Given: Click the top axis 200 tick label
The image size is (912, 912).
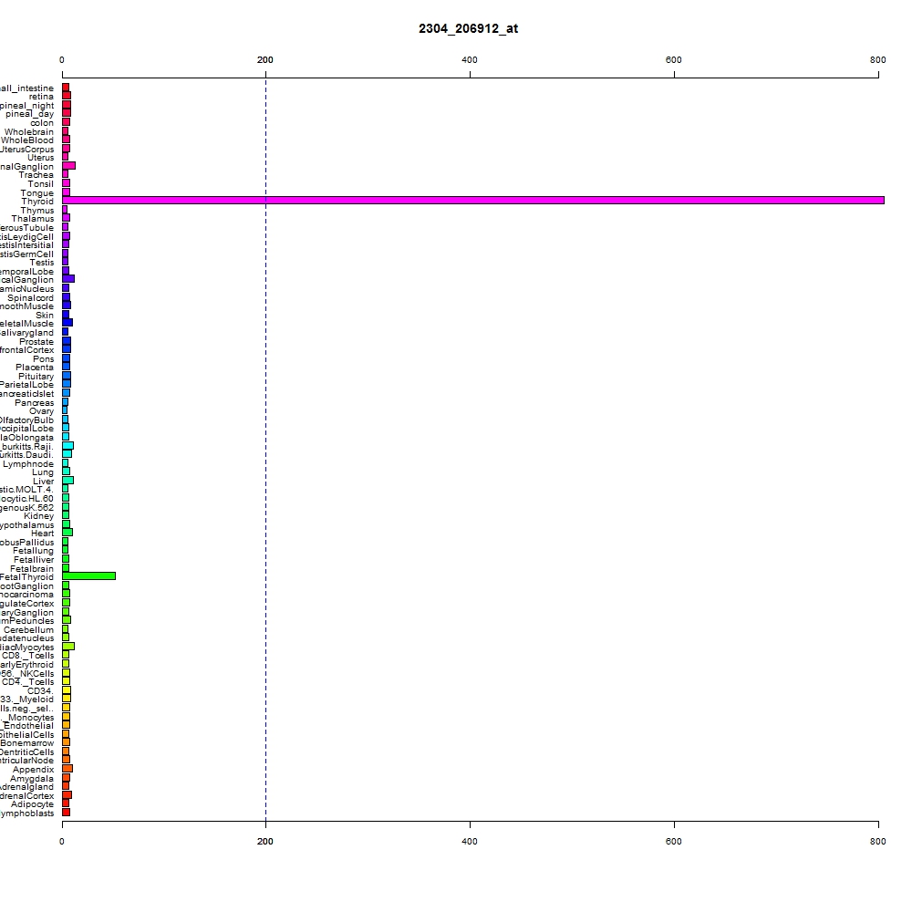Looking at the screenshot, I should click(265, 60).
